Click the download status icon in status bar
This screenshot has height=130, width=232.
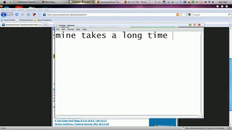click(183, 128)
